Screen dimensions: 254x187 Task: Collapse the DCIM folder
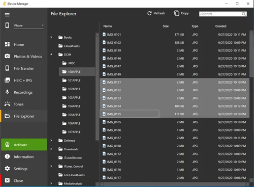51,55
